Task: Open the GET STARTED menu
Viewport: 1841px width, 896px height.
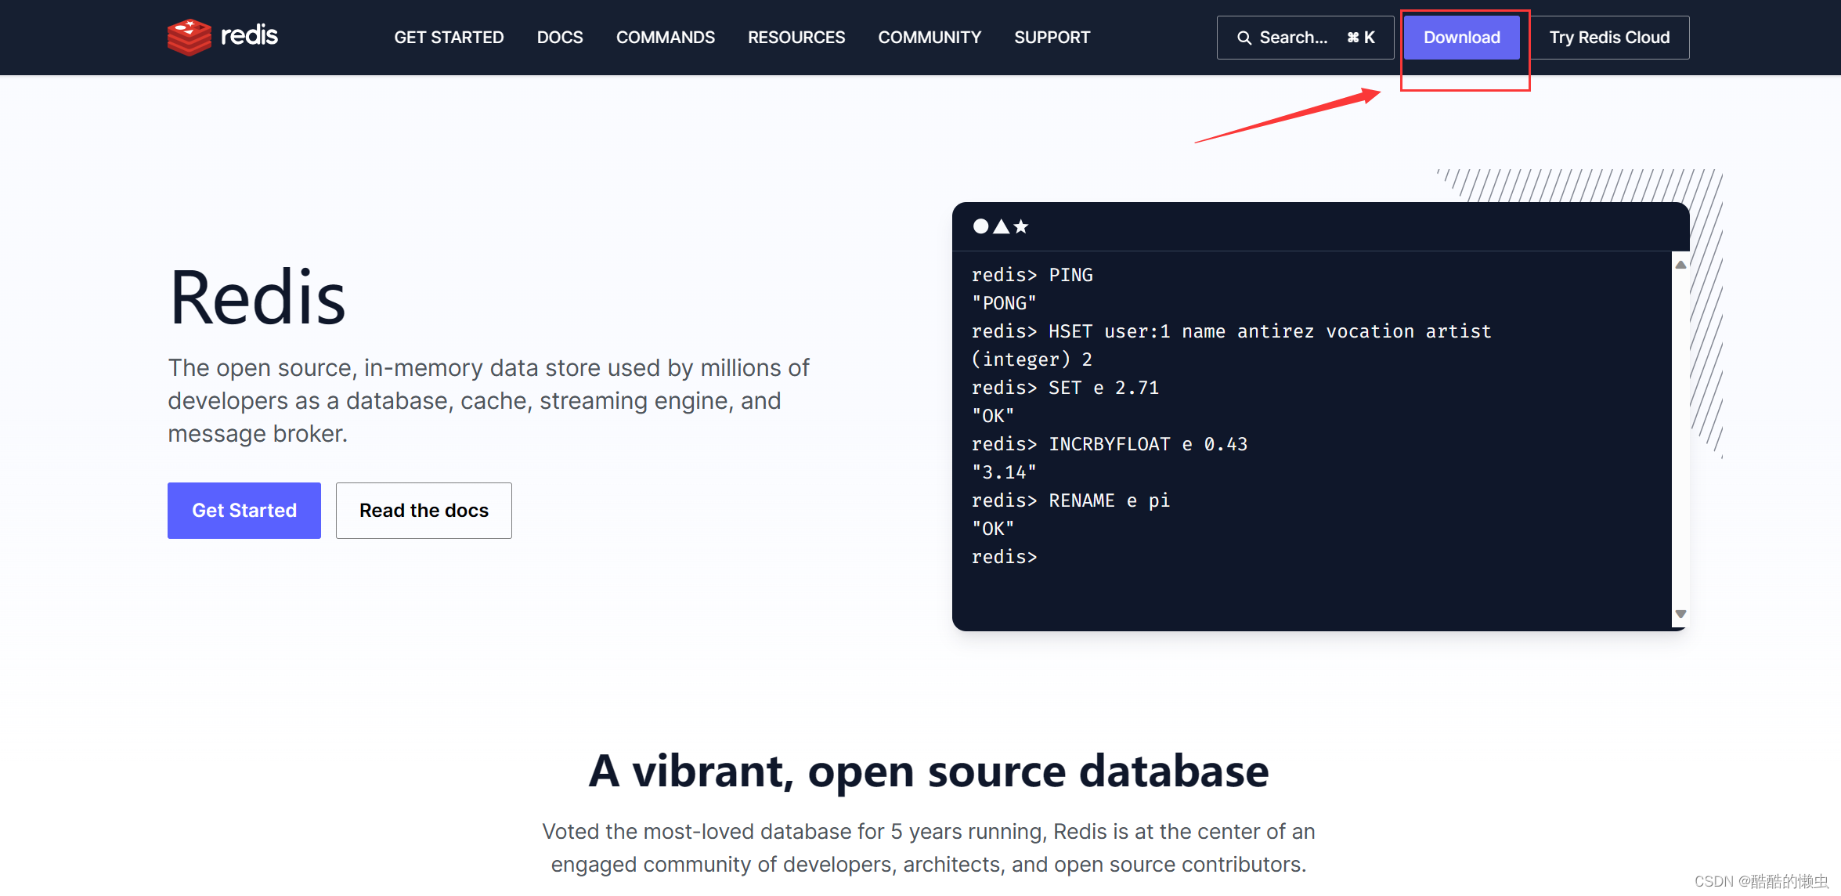Action: [x=449, y=38]
